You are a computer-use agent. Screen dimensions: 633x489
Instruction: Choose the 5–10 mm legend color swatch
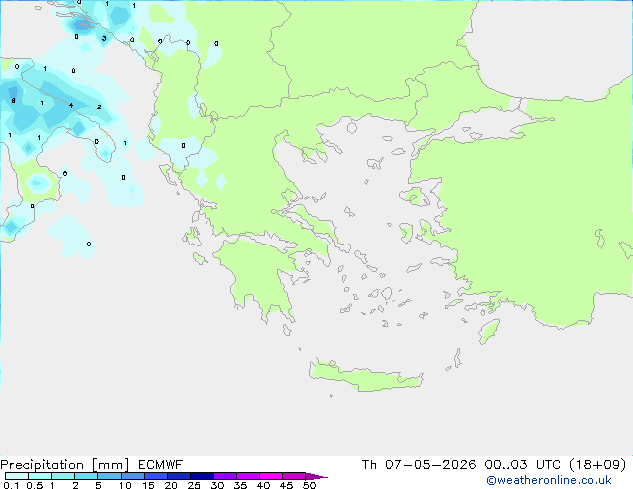(x=109, y=476)
